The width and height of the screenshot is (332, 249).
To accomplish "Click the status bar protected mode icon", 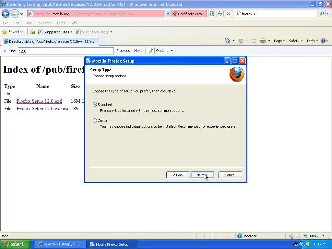I will (x=291, y=236).
